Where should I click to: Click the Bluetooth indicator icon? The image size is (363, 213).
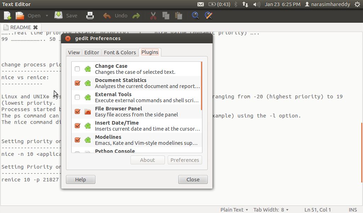click(236, 4)
